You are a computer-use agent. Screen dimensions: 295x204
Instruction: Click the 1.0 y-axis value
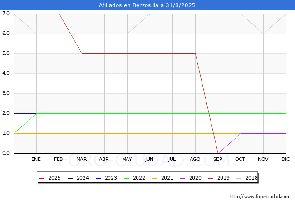(6, 133)
